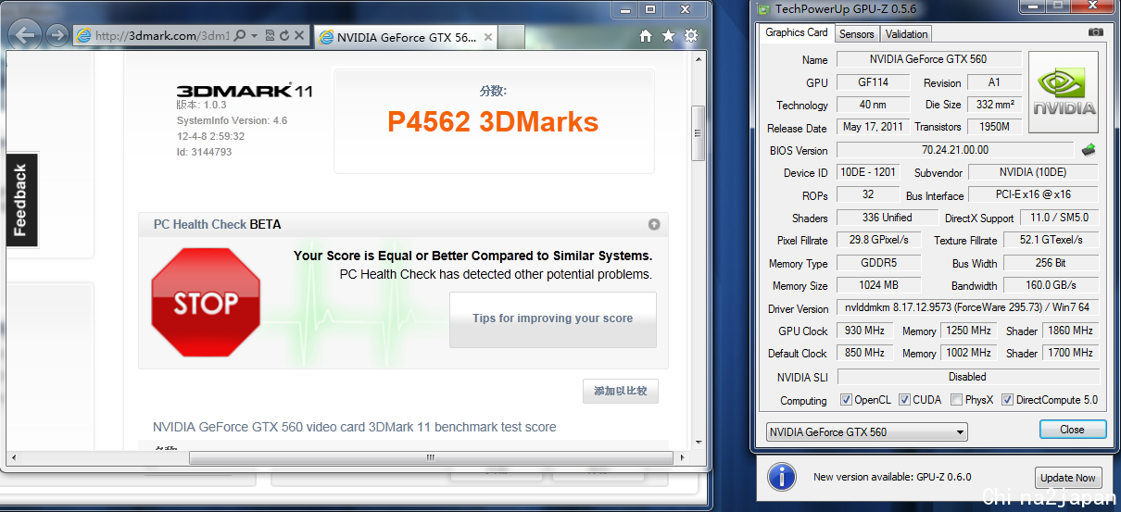
Task: Open the Feedback side tab
Action: click(x=21, y=200)
